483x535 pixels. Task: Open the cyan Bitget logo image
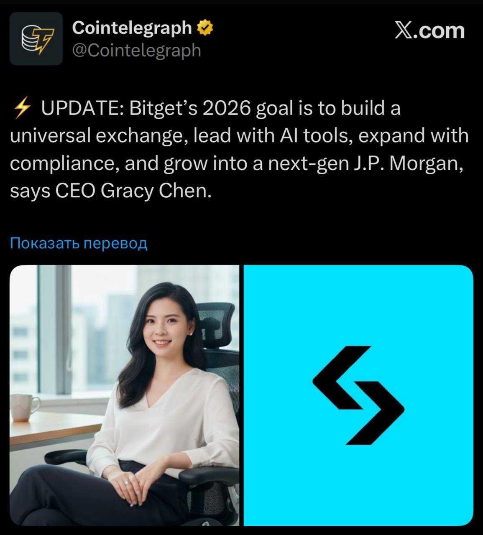pyautogui.click(x=358, y=395)
